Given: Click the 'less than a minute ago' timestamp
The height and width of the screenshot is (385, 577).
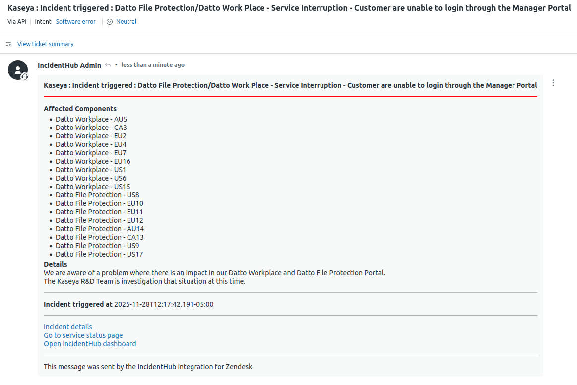Looking at the screenshot, I should (153, 65).
